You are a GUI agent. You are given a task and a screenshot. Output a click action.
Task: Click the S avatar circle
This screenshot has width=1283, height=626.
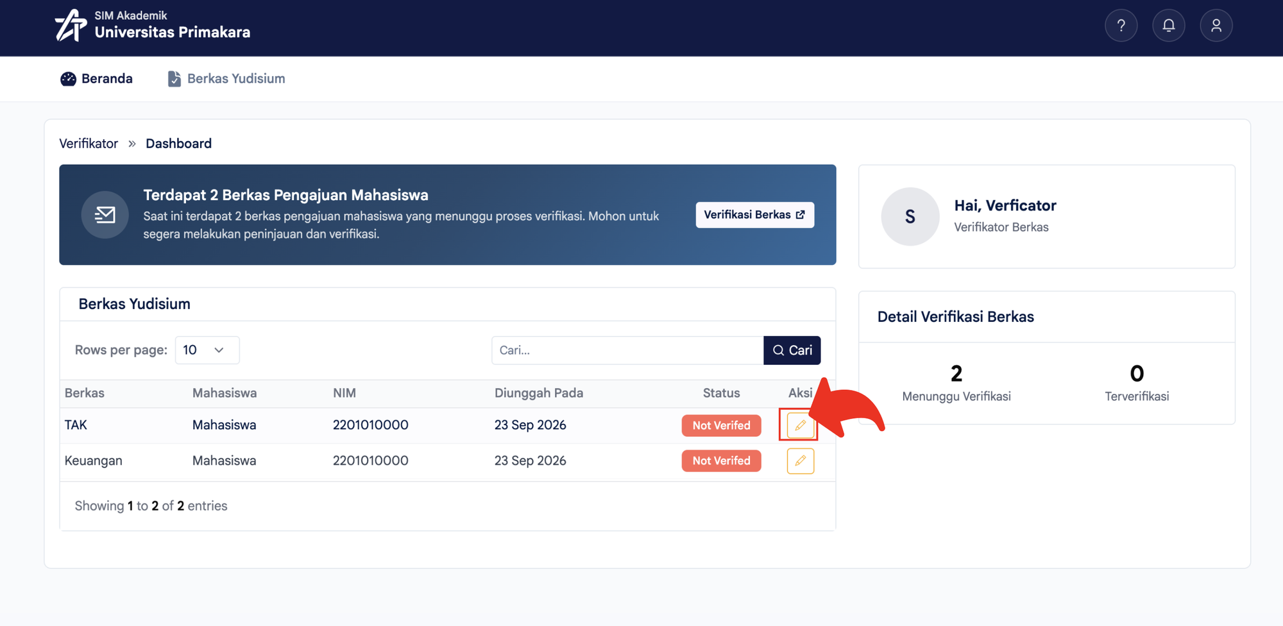tap(910, 217)
